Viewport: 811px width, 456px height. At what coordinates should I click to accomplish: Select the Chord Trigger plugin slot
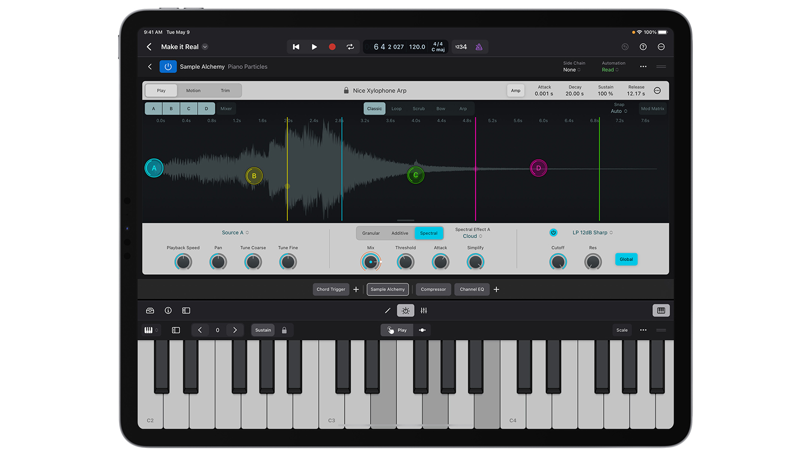click(x=330, y=289)
